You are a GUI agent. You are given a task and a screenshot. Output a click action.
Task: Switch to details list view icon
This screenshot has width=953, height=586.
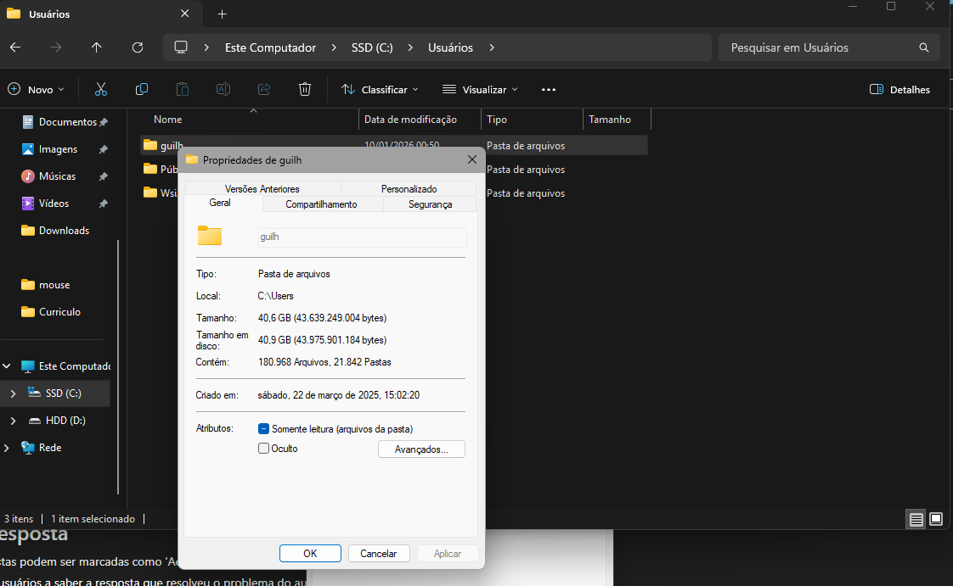[x=916, y=519]
